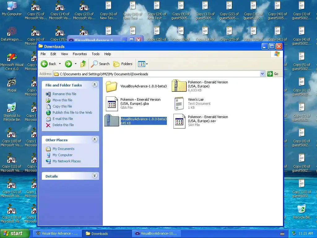The image size is (317, 238).
Task: Click Copy this file
Action: click(62, 106)
